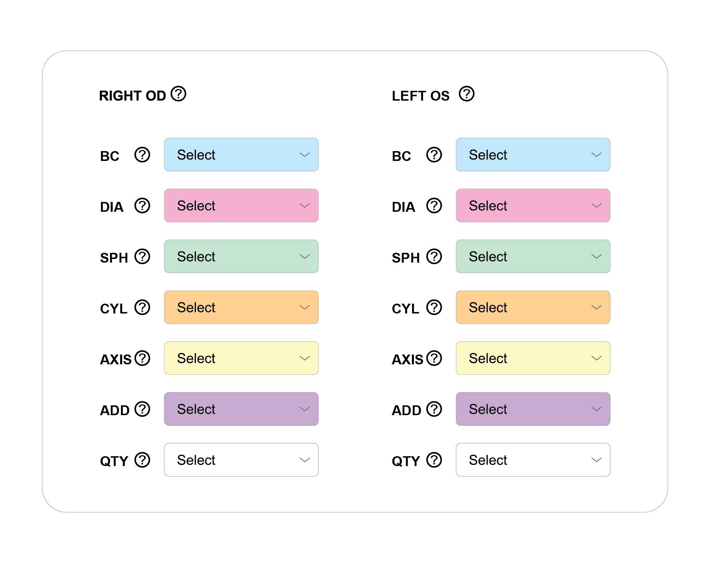
Task: Click help icon next to left ADD
Action: pos(434,409)
